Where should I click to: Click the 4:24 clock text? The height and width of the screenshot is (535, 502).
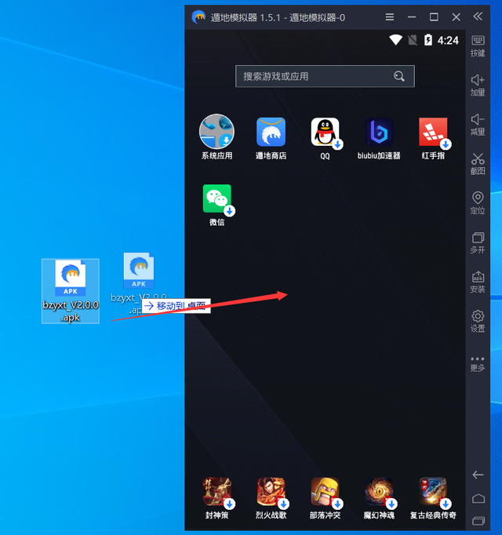click(x=448, y=41)
